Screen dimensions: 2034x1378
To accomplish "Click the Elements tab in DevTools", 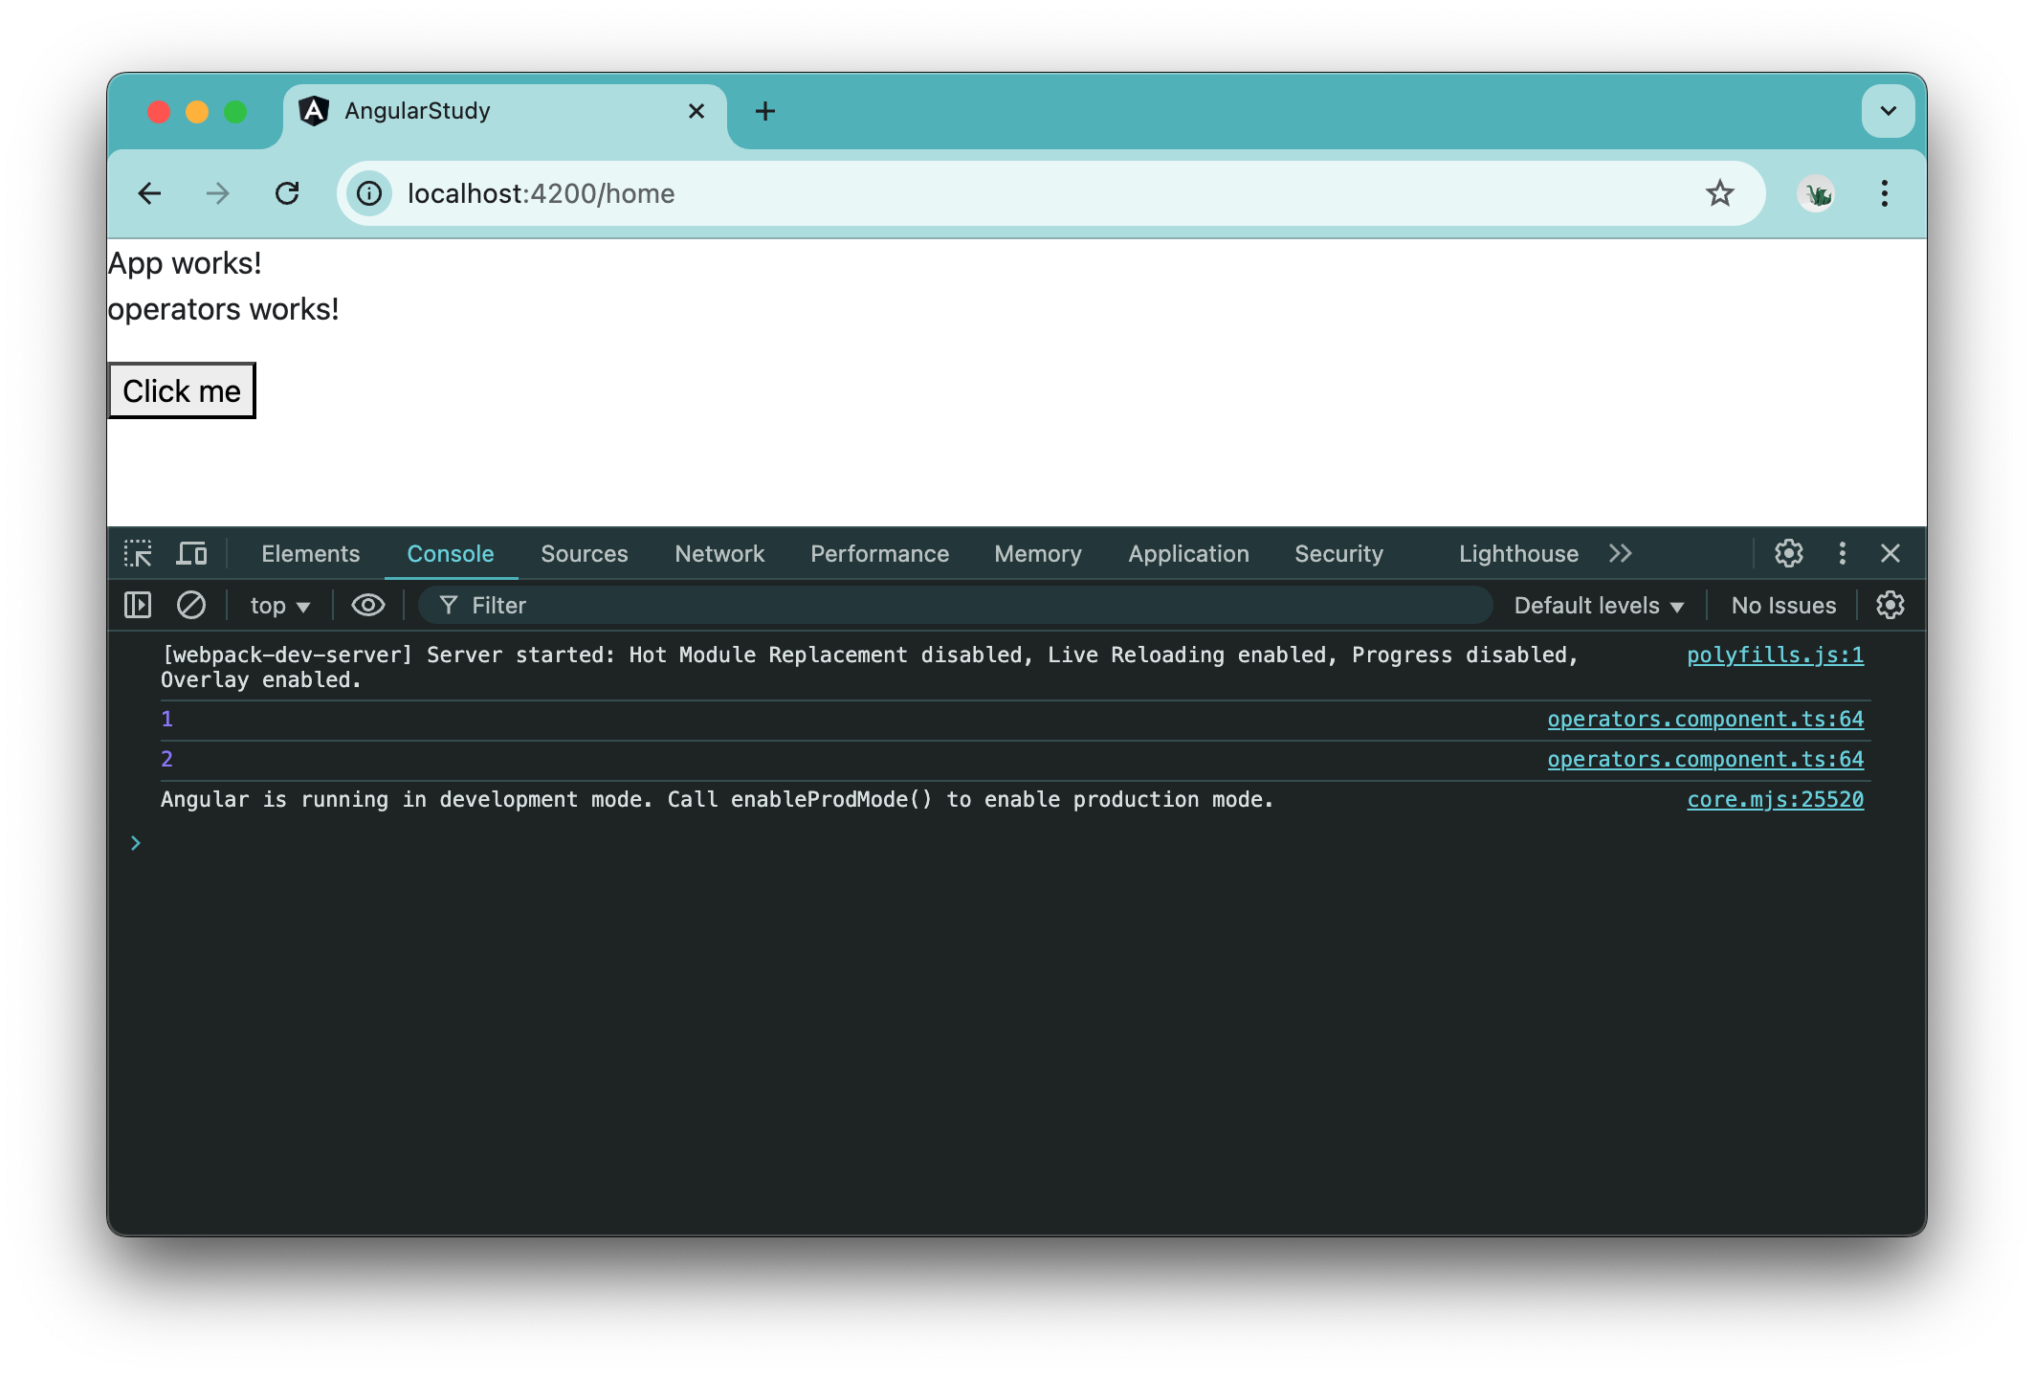I will 311,554.
